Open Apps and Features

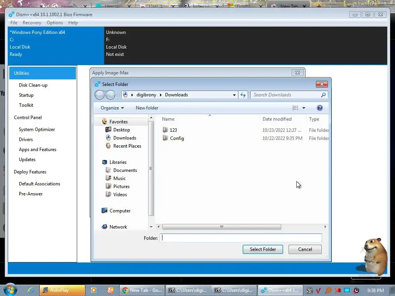point(37,150)
